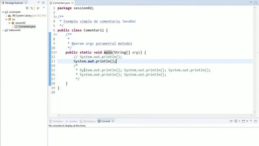The width and height of the screenshot is (259, 146).
Task: Click Open Console icon
Action: tap(243, 121)
